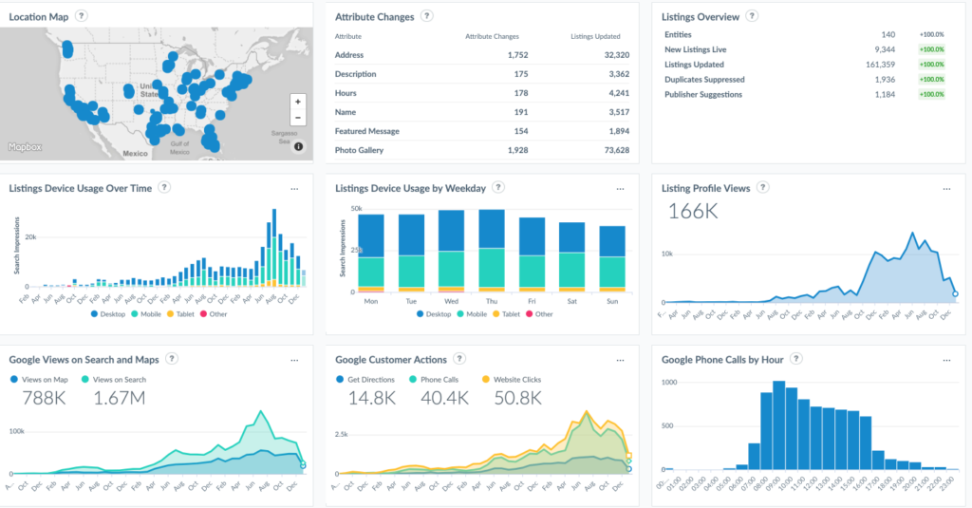This screenshot has height=508, width=972.
Task: Open options menu for Listing Profile Views
Action: 946,189
